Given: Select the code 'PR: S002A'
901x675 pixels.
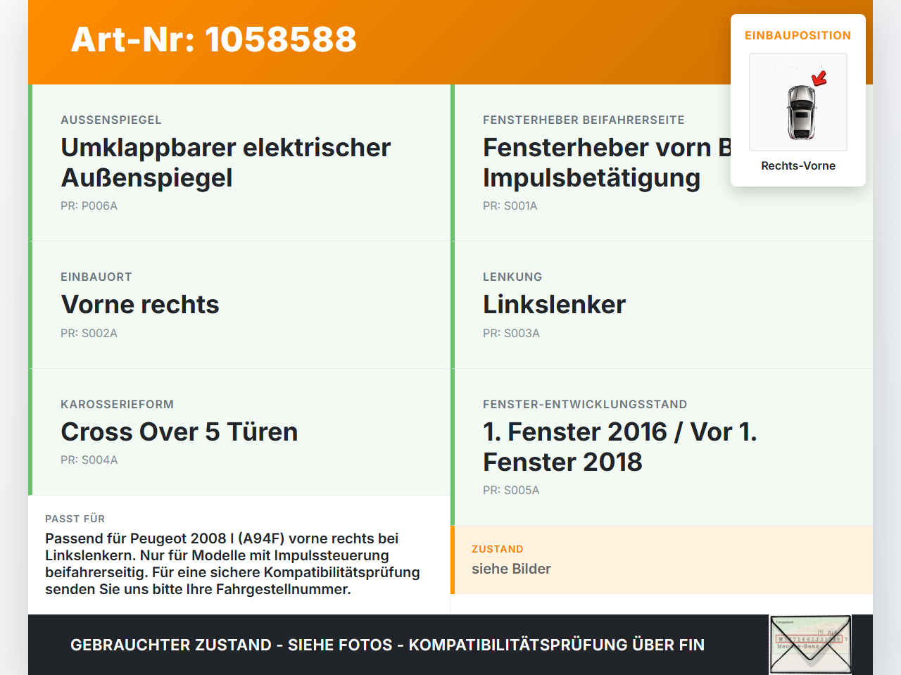Looking at the screenshot, I should pyautogui.click(x=89, y=333).
